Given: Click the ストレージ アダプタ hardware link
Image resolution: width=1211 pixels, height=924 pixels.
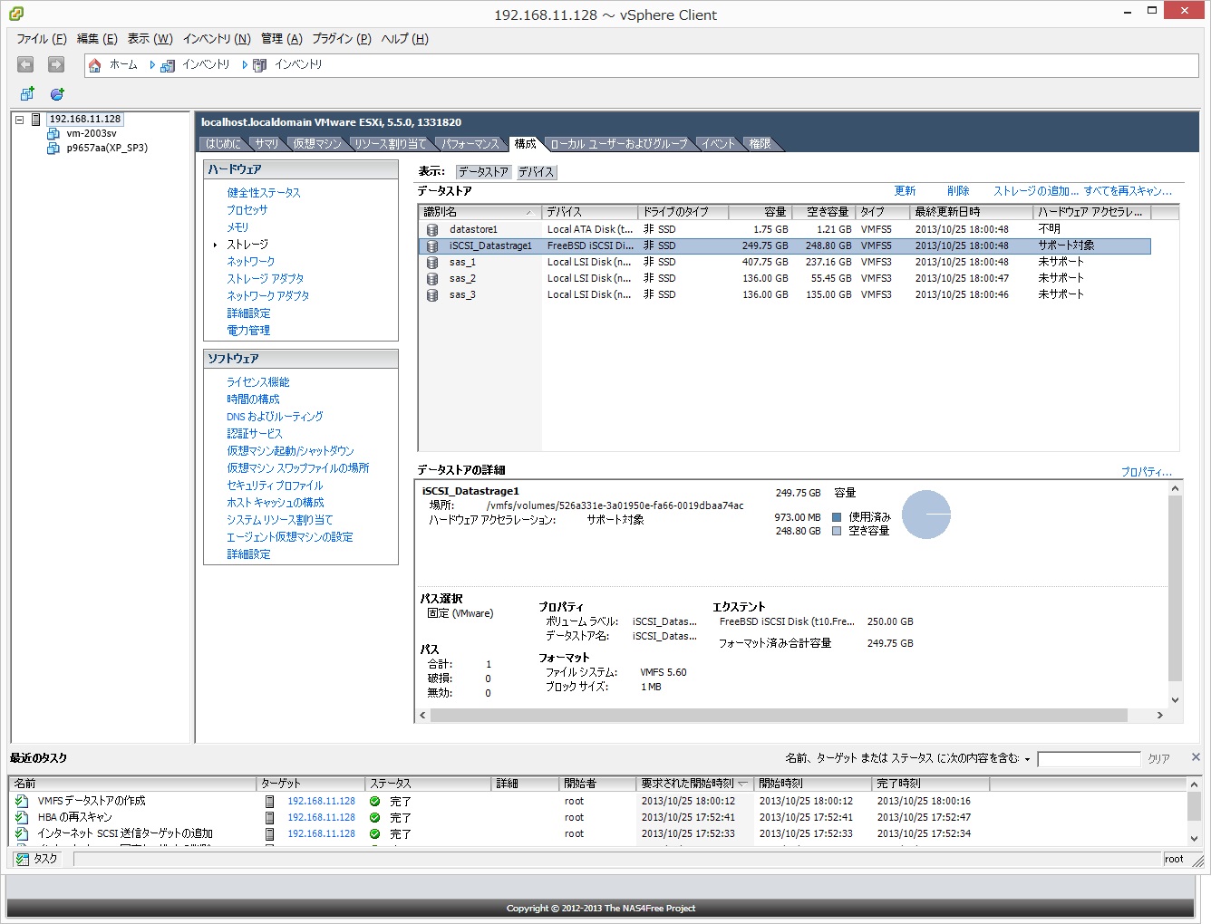Looking at the screenshot, I should [x=265, y=279].
